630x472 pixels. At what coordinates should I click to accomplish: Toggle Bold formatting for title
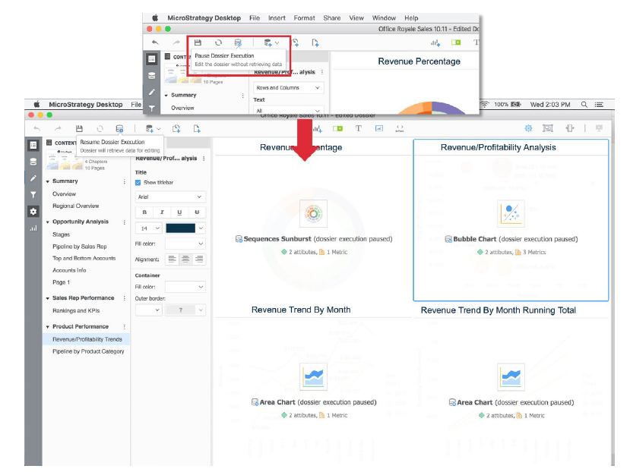point(144,212)
